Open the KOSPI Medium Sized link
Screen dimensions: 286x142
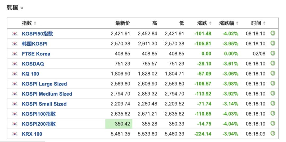(47, 94)
